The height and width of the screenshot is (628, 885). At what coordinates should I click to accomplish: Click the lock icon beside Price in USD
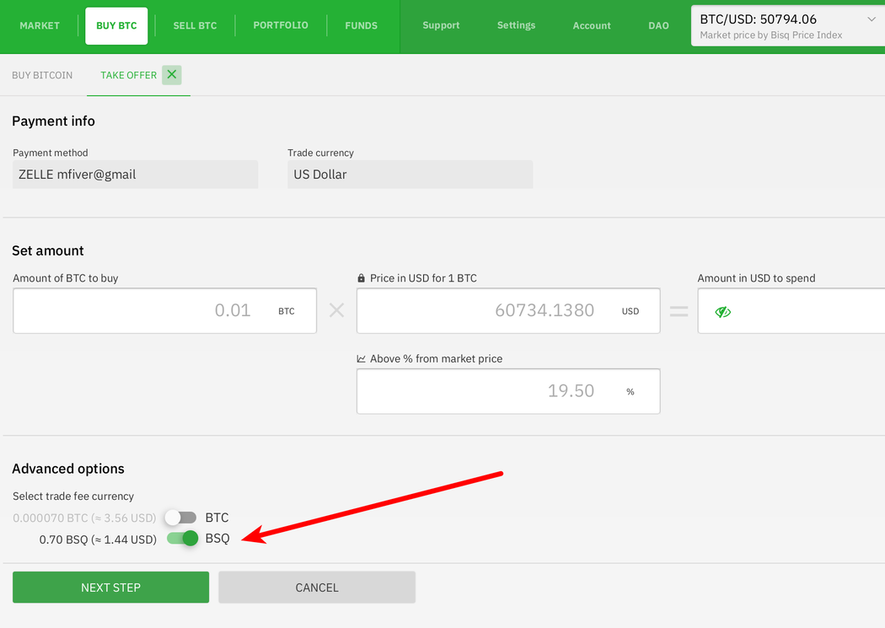click(362, 278)
